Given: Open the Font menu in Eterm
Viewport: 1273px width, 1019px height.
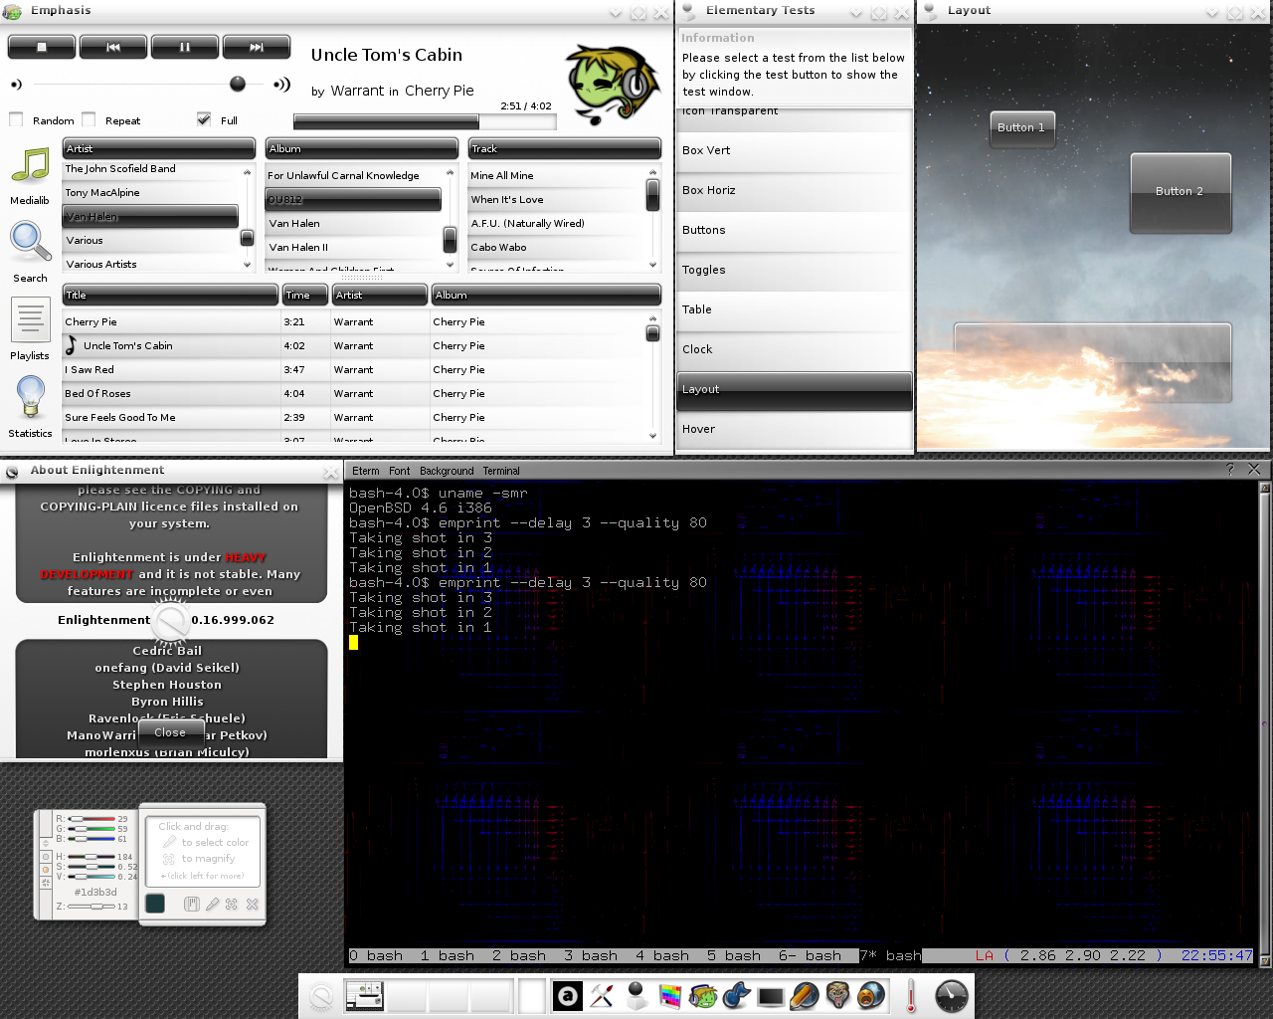Looking at the screenshot, I should (400, 471).
